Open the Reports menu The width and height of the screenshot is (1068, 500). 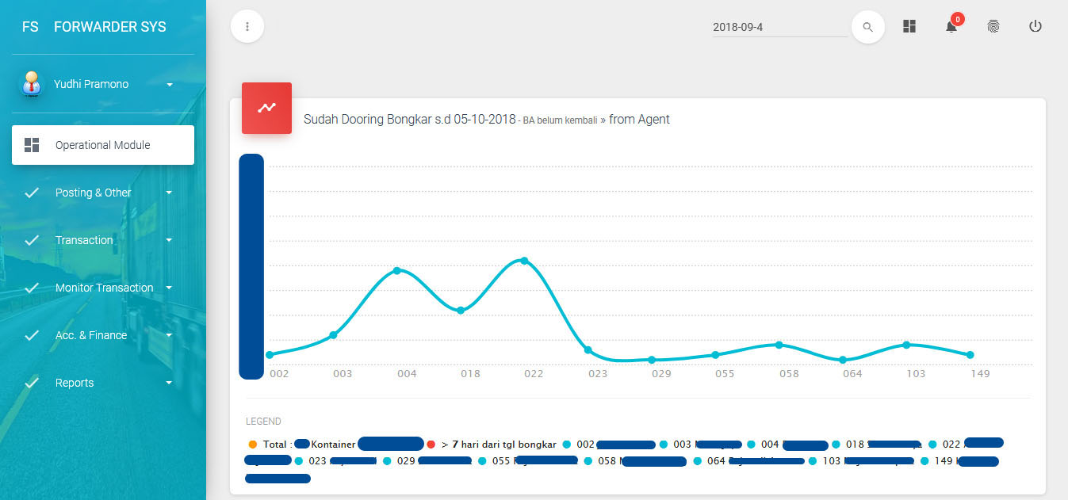(x=75, y=383)
